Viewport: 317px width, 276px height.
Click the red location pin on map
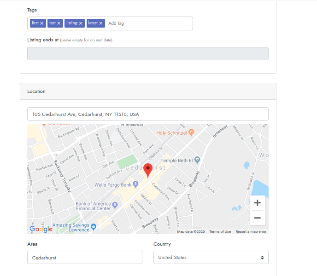point(148,171)
